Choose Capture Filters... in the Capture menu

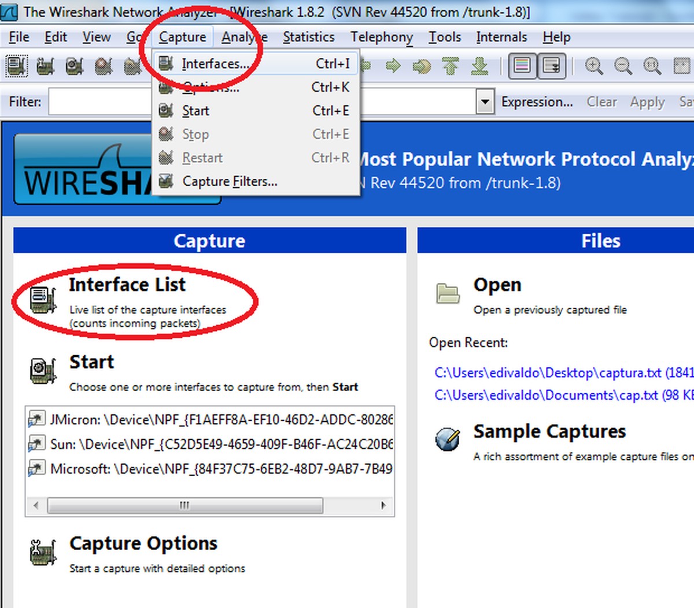click(256, 182)
